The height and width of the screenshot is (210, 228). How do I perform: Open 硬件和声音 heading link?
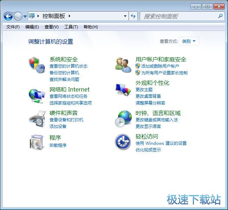[x=64, y=113]
